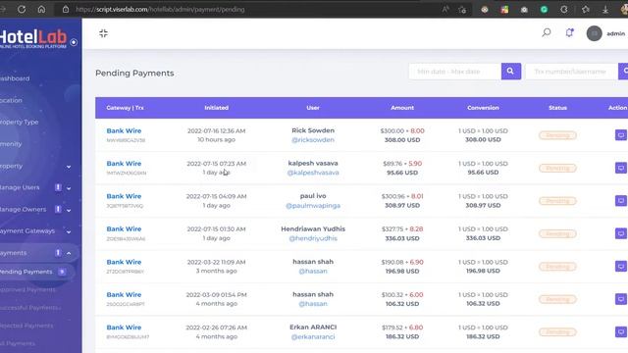Screen dimensions: 628x353
Task: Open Bank Wire link for Rick Sowden
Action: coord(124,130)
